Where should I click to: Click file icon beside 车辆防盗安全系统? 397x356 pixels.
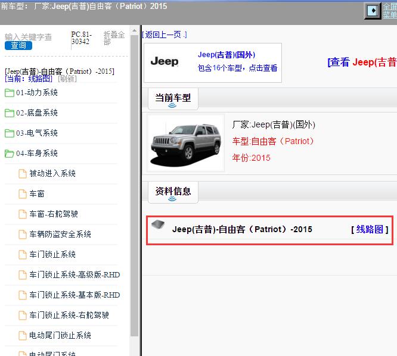coord(23,235)
